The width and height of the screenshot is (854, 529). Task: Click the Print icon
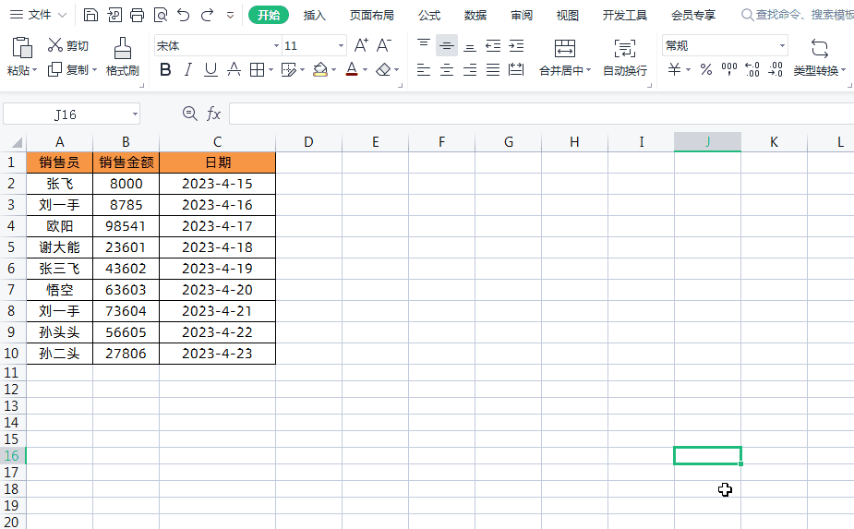pyautogui.click(x=138, y=15)
